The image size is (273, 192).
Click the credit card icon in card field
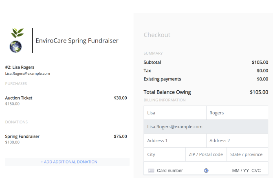pyautogui.click(x=151, y=170)
